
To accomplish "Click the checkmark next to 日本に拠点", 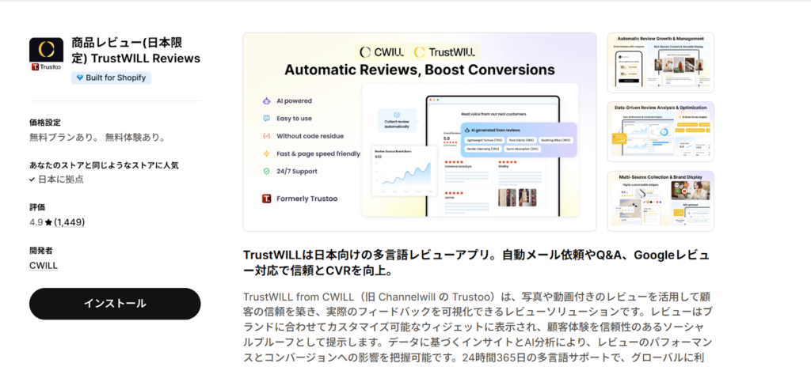I will pos(32,180).
